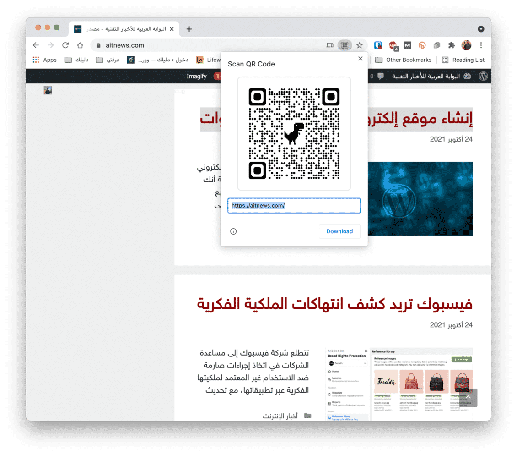Open the site dashboard name link

[x=431, y=76]
